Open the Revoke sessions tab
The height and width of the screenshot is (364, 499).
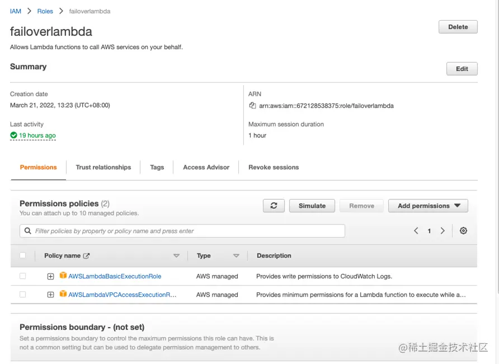[274, 167]
